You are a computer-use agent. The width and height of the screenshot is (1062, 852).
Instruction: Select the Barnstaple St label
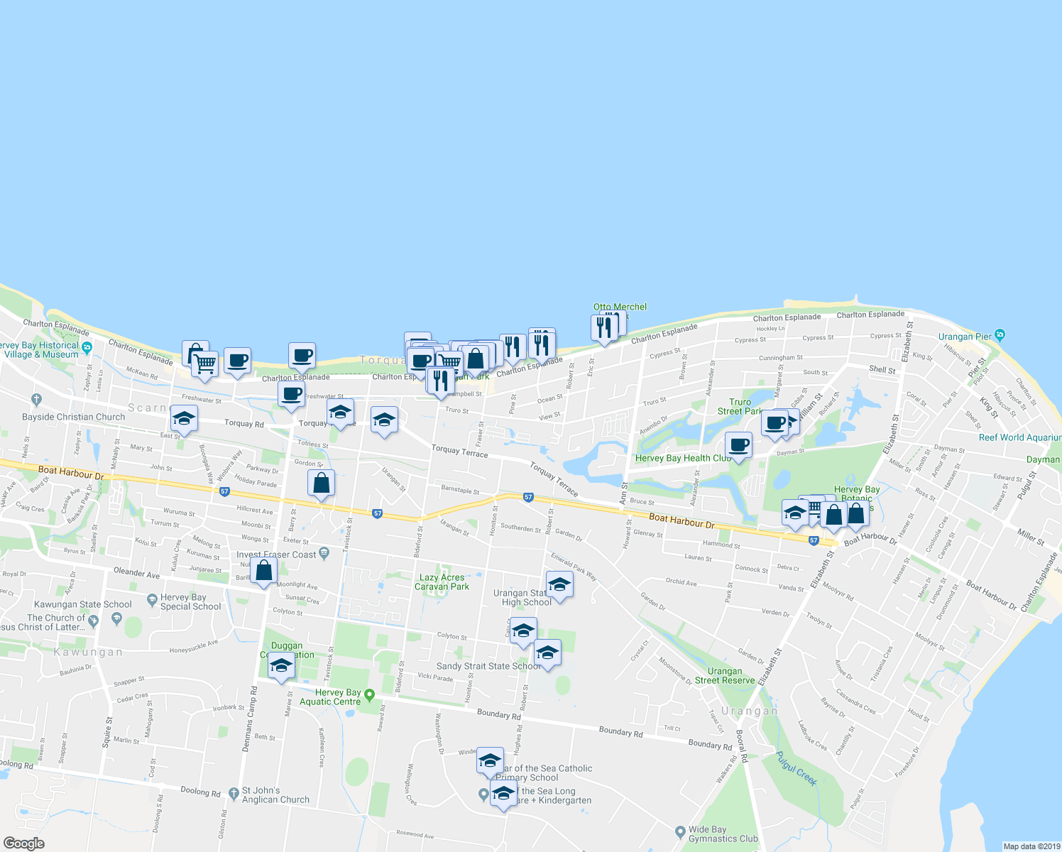click(x=460, y=490)
